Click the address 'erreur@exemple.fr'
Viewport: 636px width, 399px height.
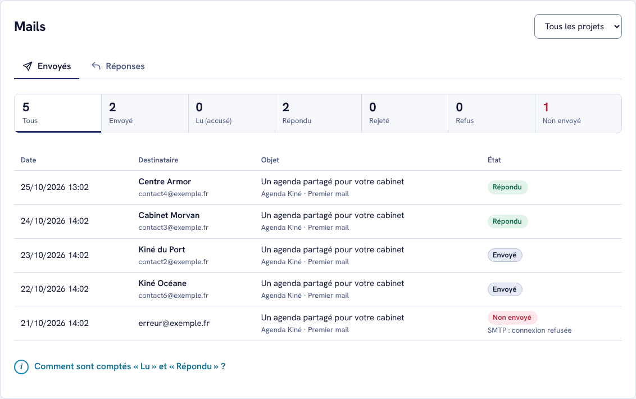coord(174,323)
